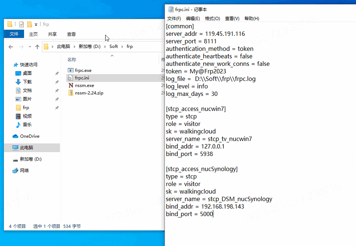Click the Back arrow in Explorer
Image resolution: width=356 pixels, height=246 pixels.
pyautogui.click(x=11, y=47)
